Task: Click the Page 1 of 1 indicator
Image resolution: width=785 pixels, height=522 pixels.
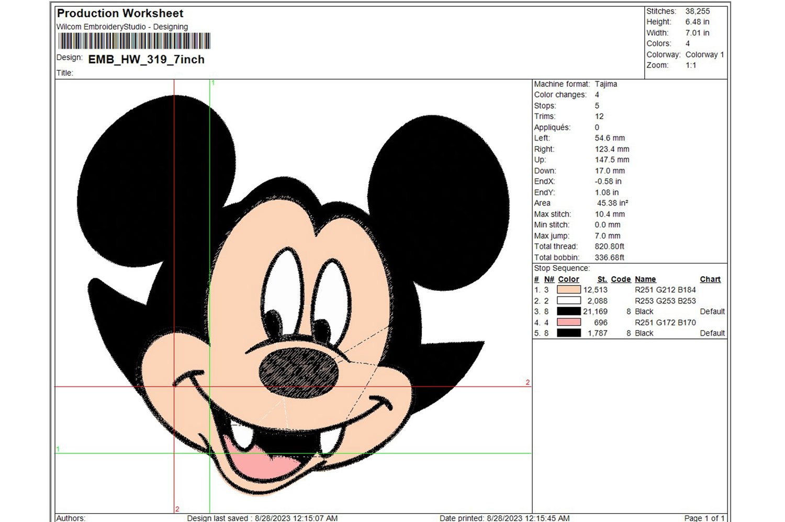Action: tap(704, 518)
